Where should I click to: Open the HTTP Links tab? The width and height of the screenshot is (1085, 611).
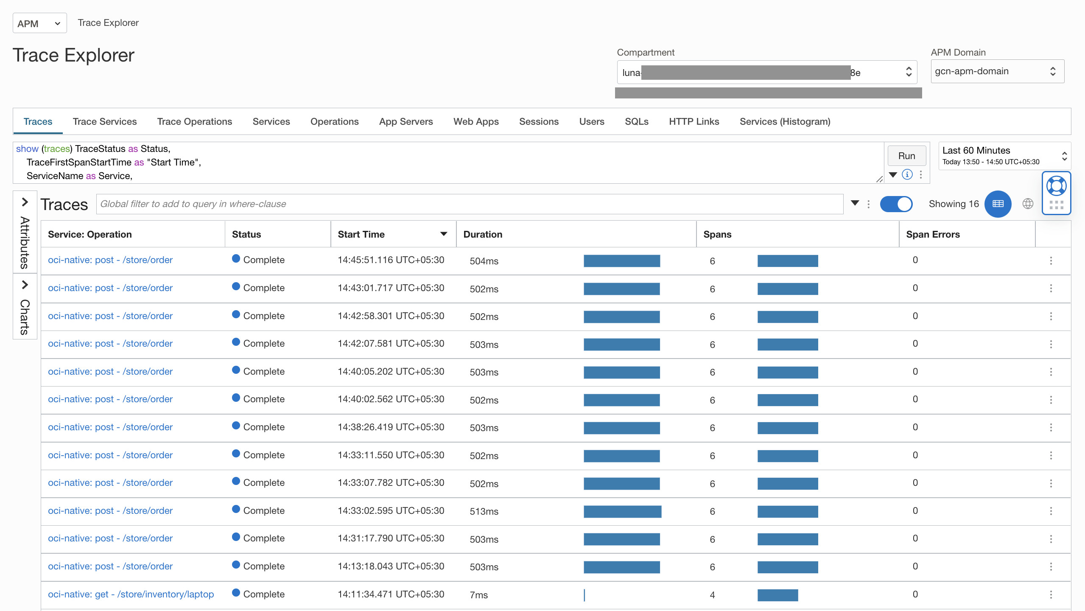tap(694, 121)
